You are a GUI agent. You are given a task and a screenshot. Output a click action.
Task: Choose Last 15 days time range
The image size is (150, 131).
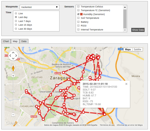click(16, 25)
